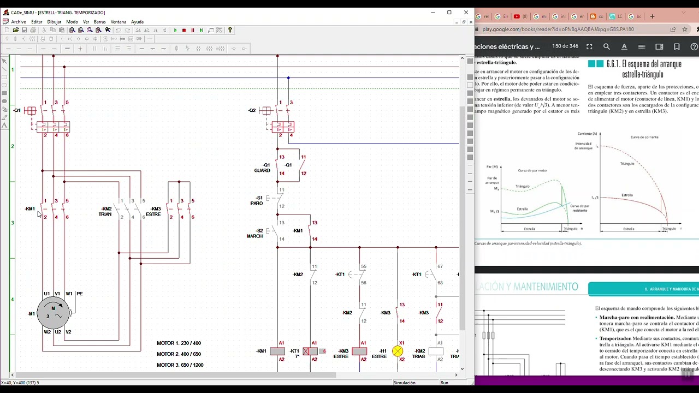Image resolution: width=699 pixels, height=393 pixels.
Task: Click the New document icon in CADe_SIMU
Action: [x=7, y=30]
